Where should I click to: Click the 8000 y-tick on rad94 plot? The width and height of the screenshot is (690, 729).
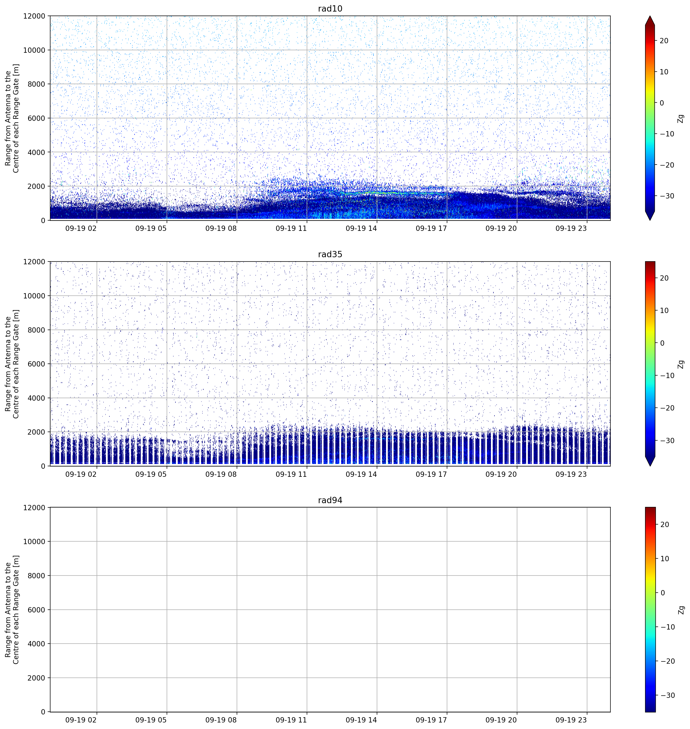(x=36, y=576)
